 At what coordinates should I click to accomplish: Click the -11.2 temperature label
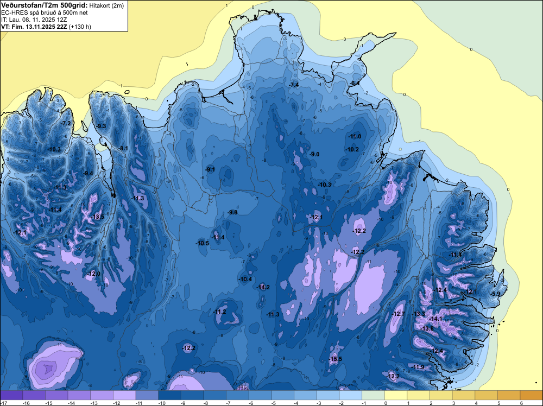click(x=219, y=312)
